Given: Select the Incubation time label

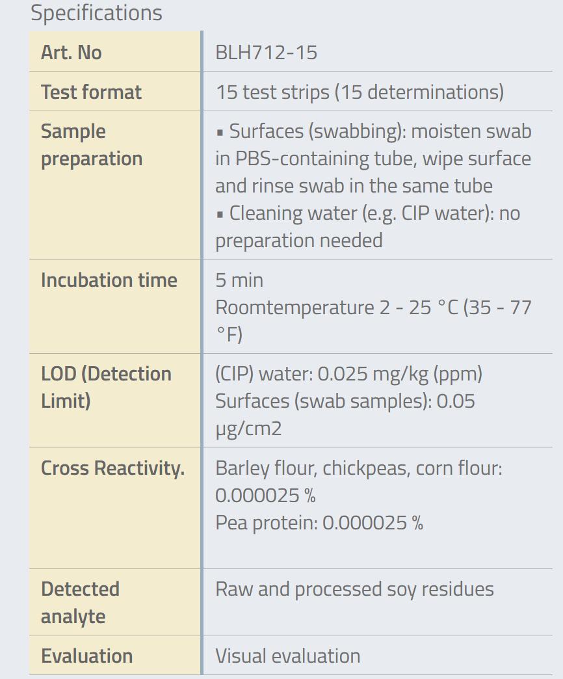Looking at the screenshot, I should coord(109,280).
